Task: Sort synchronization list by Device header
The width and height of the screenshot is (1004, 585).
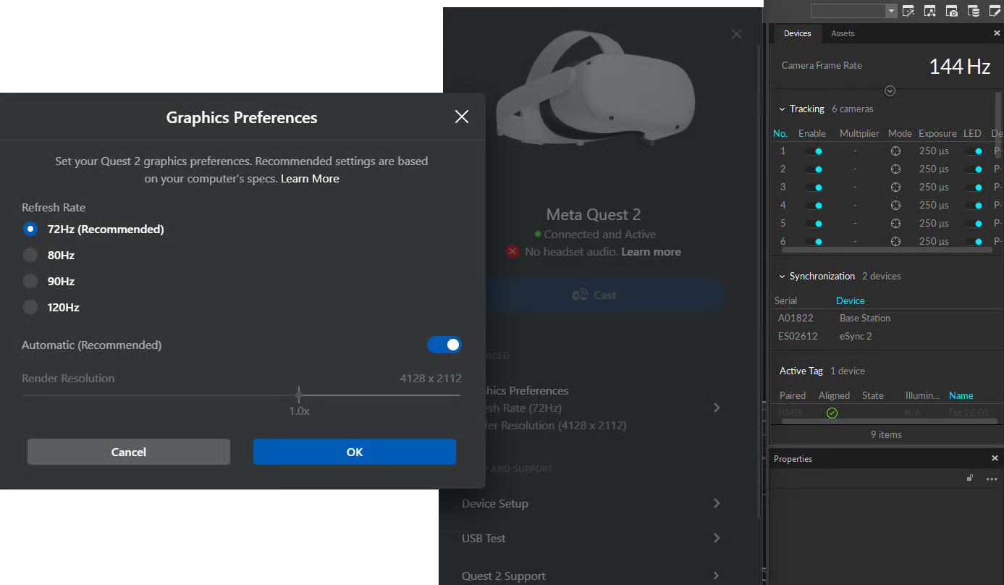Action: (x=851, y=300)
